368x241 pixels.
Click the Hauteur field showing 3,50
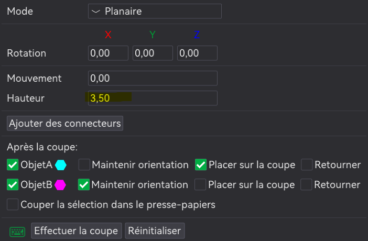[153, 98]
